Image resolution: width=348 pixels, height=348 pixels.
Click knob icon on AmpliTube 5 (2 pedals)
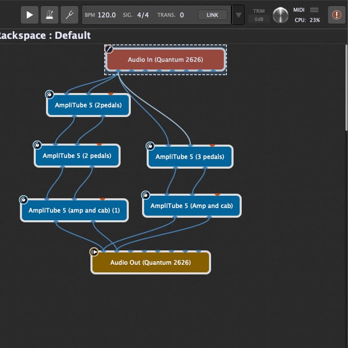tap(37, 145)
